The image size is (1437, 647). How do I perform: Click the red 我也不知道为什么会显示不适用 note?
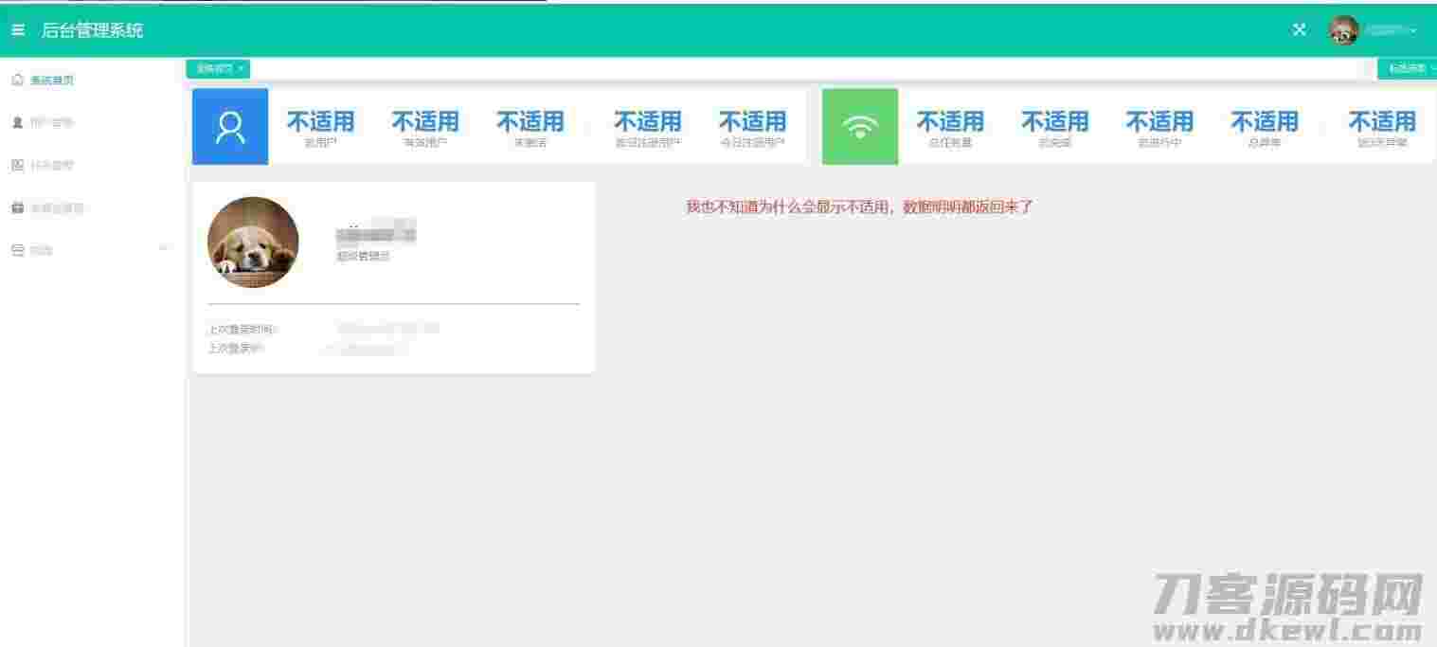(x=859, y=207)
